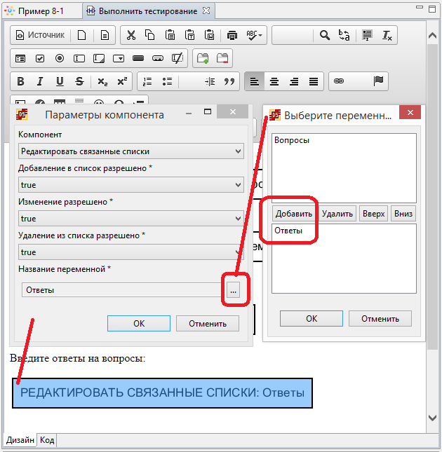Cancel the Выберите переменную dialog
This screenshot has height=452, width=442.
(380, 319)
